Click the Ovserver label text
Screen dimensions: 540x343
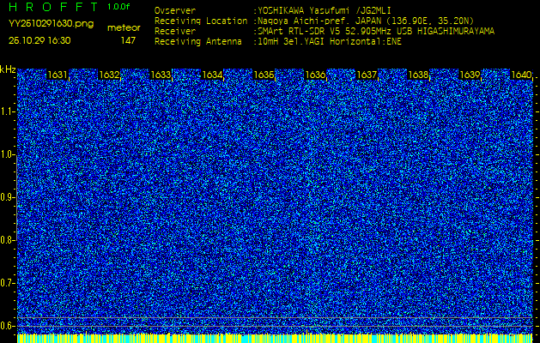[175, 10]
